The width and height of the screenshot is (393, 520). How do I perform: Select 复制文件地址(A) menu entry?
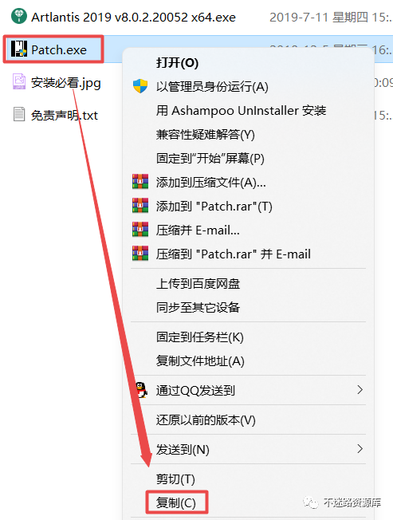(200, 360)
